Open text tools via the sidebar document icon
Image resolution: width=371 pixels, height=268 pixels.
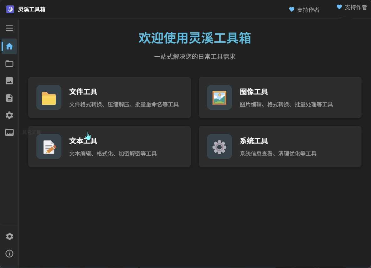(9, 98)
